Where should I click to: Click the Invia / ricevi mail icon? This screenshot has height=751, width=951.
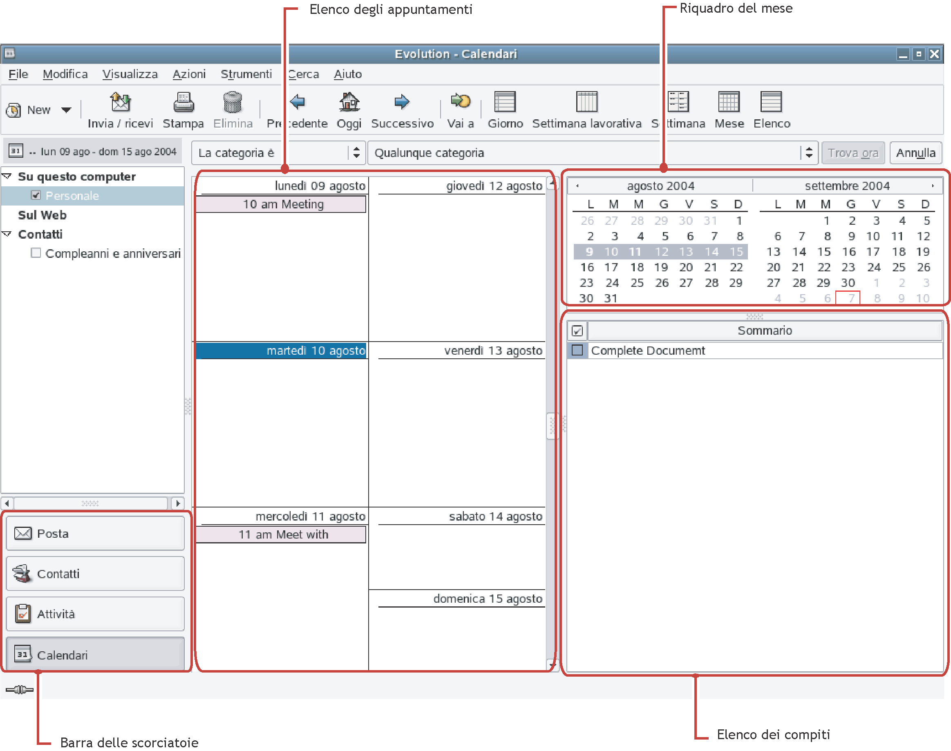pyautogui.click(x=120, y=103)
